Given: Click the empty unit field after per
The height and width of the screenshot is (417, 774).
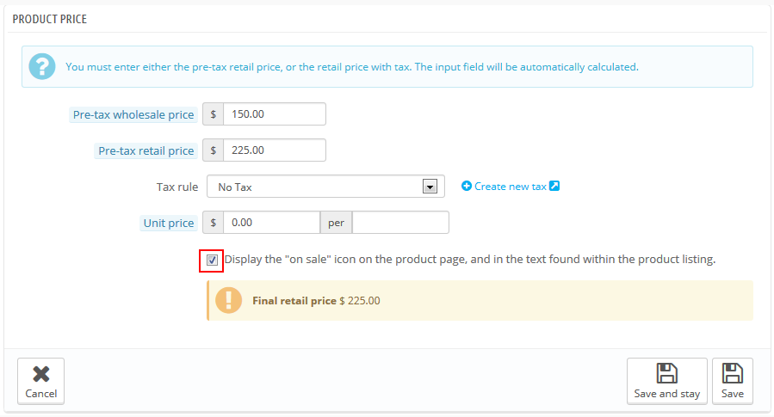Looking at the screenshot, I should coord(400,223).
